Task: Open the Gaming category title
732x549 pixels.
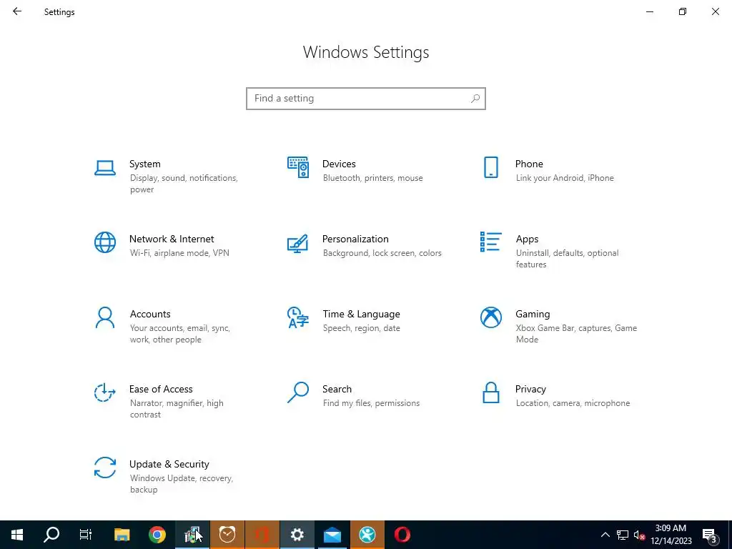Action: [x=533, y=315]
